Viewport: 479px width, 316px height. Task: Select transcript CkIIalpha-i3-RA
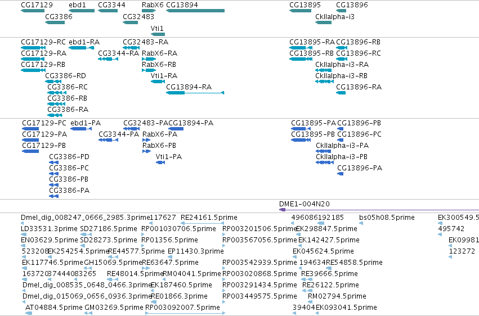coord(342,64)
